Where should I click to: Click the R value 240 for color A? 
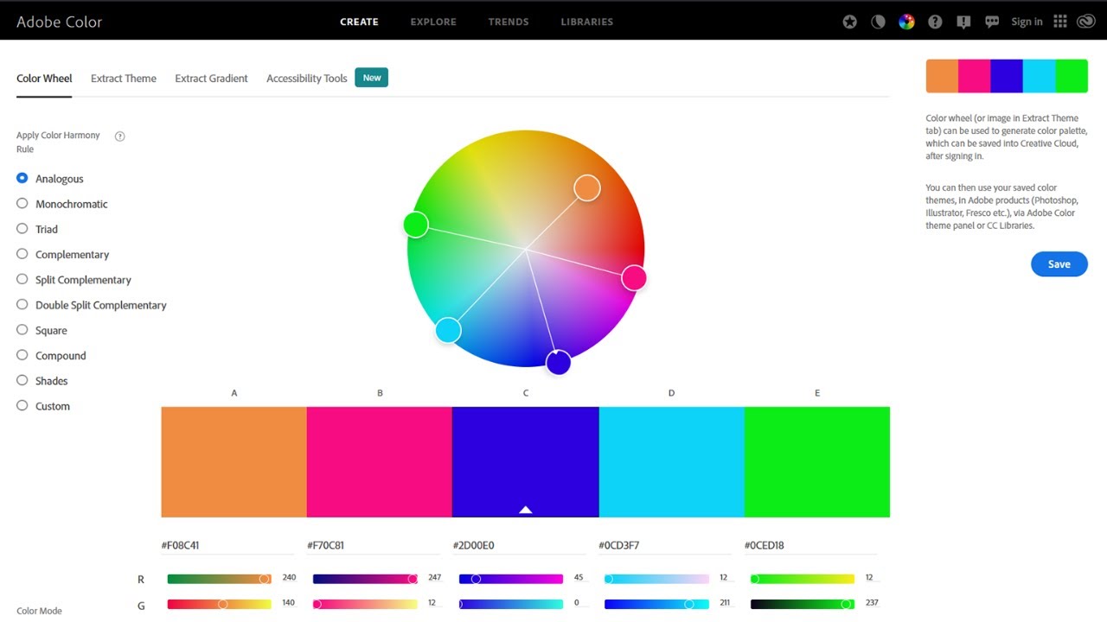(289, 577)
